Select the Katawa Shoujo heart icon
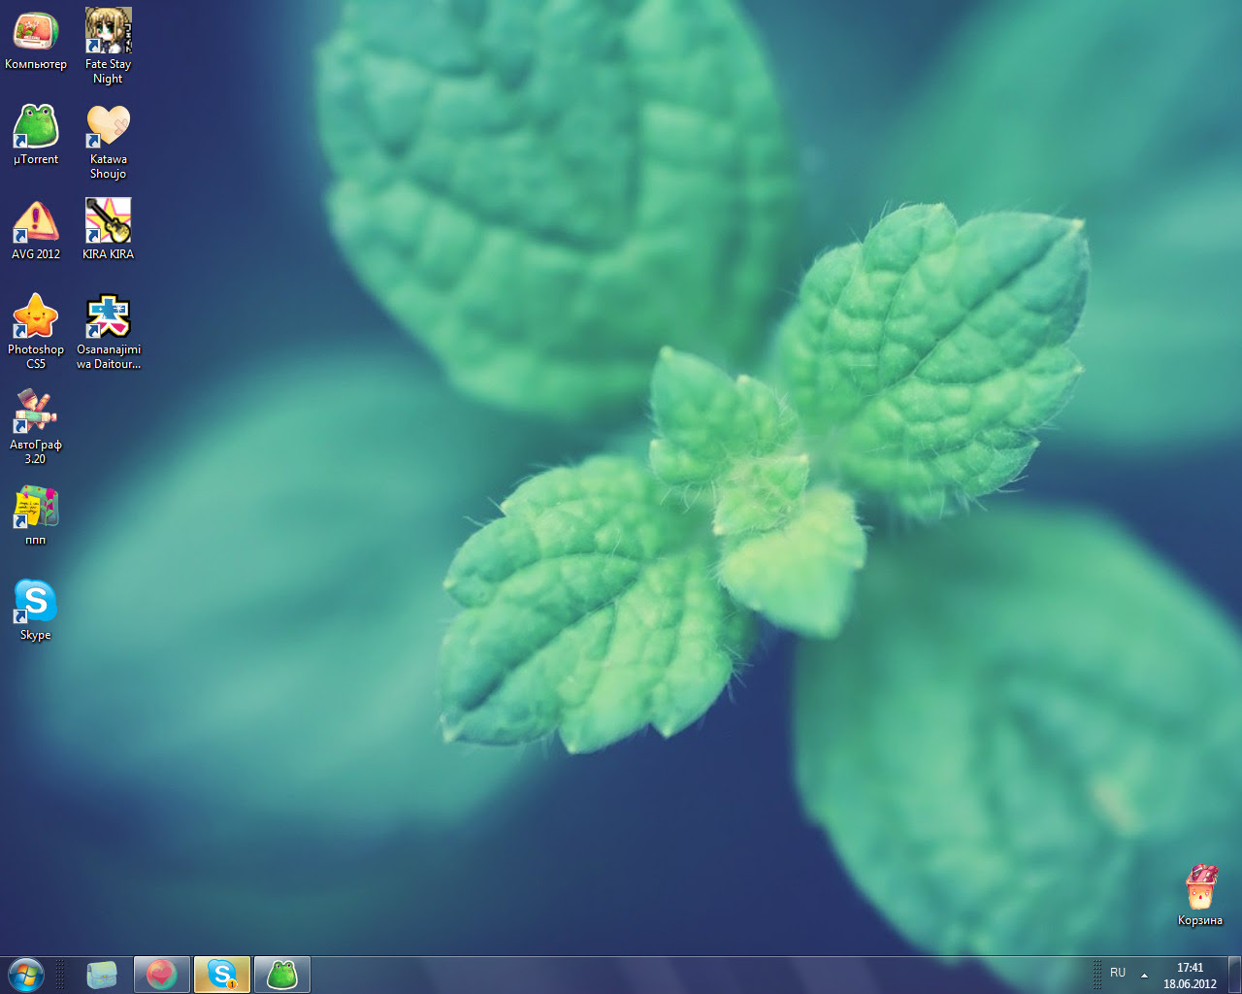The height and width of the screenshot is (994, 1242). 108,142
